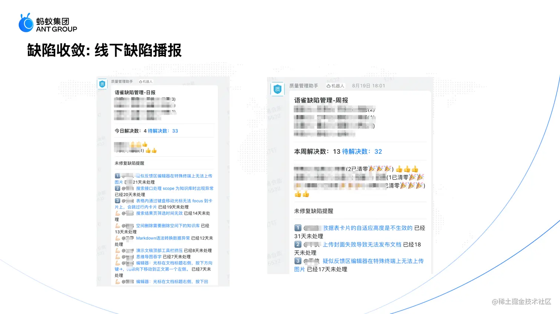Open 疑似反馈区编辑器 link in 周报 list
The width and height of the screenshot is (560, 314).
(x=359, y=265)
